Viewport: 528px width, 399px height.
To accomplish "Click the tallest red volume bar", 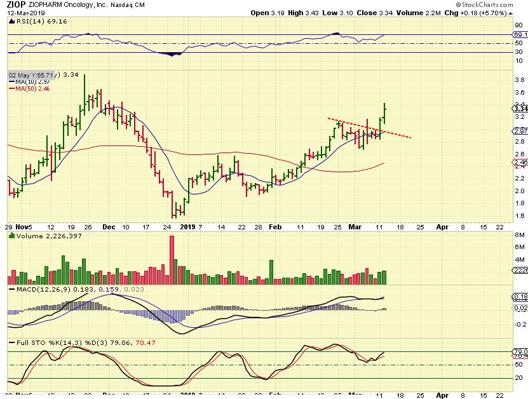I will coord(171,259).
